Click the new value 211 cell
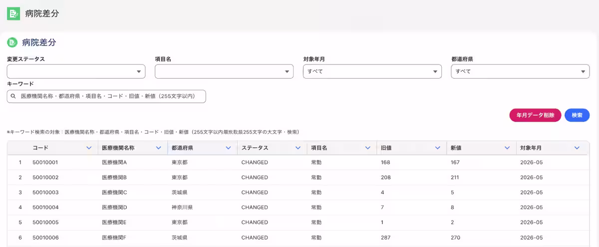This screenshot has width=599, height=247. [x=455, y=177]
